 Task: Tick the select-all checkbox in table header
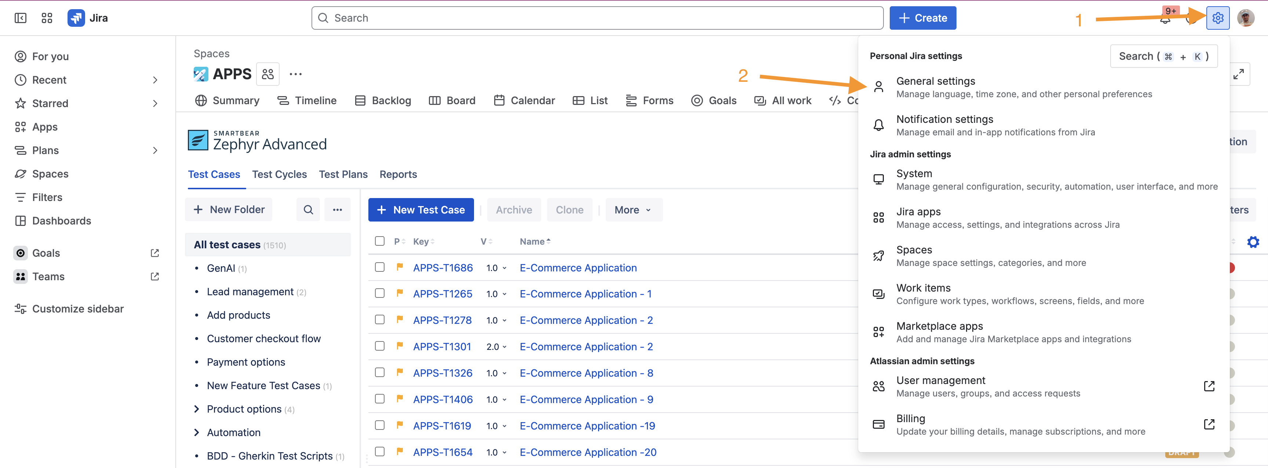(x=379, y=241)
